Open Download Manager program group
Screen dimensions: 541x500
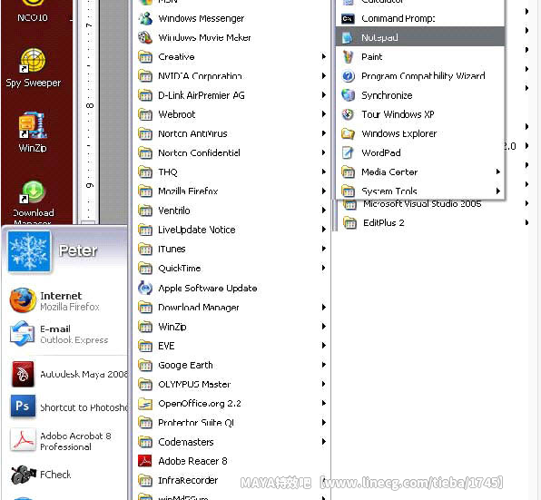[231, 308]
